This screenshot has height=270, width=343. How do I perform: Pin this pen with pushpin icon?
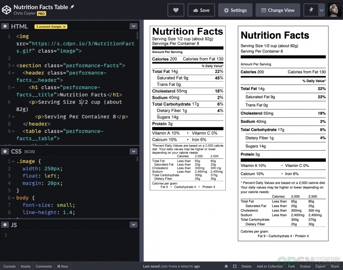point(311,10)
